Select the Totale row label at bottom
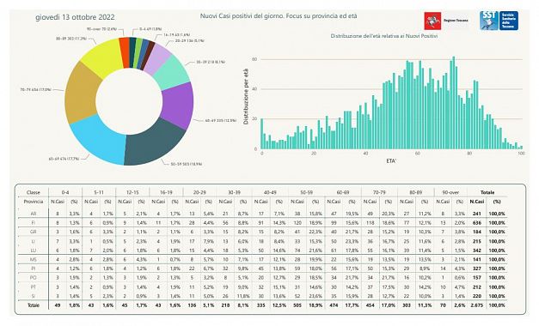Image resolution: width=539 pixels, height=326 pixels. (34, 305)
